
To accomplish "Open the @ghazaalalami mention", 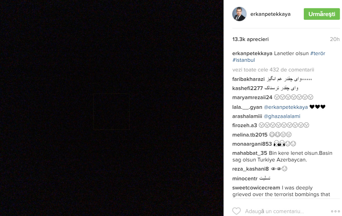I will [x=282, y=116].
